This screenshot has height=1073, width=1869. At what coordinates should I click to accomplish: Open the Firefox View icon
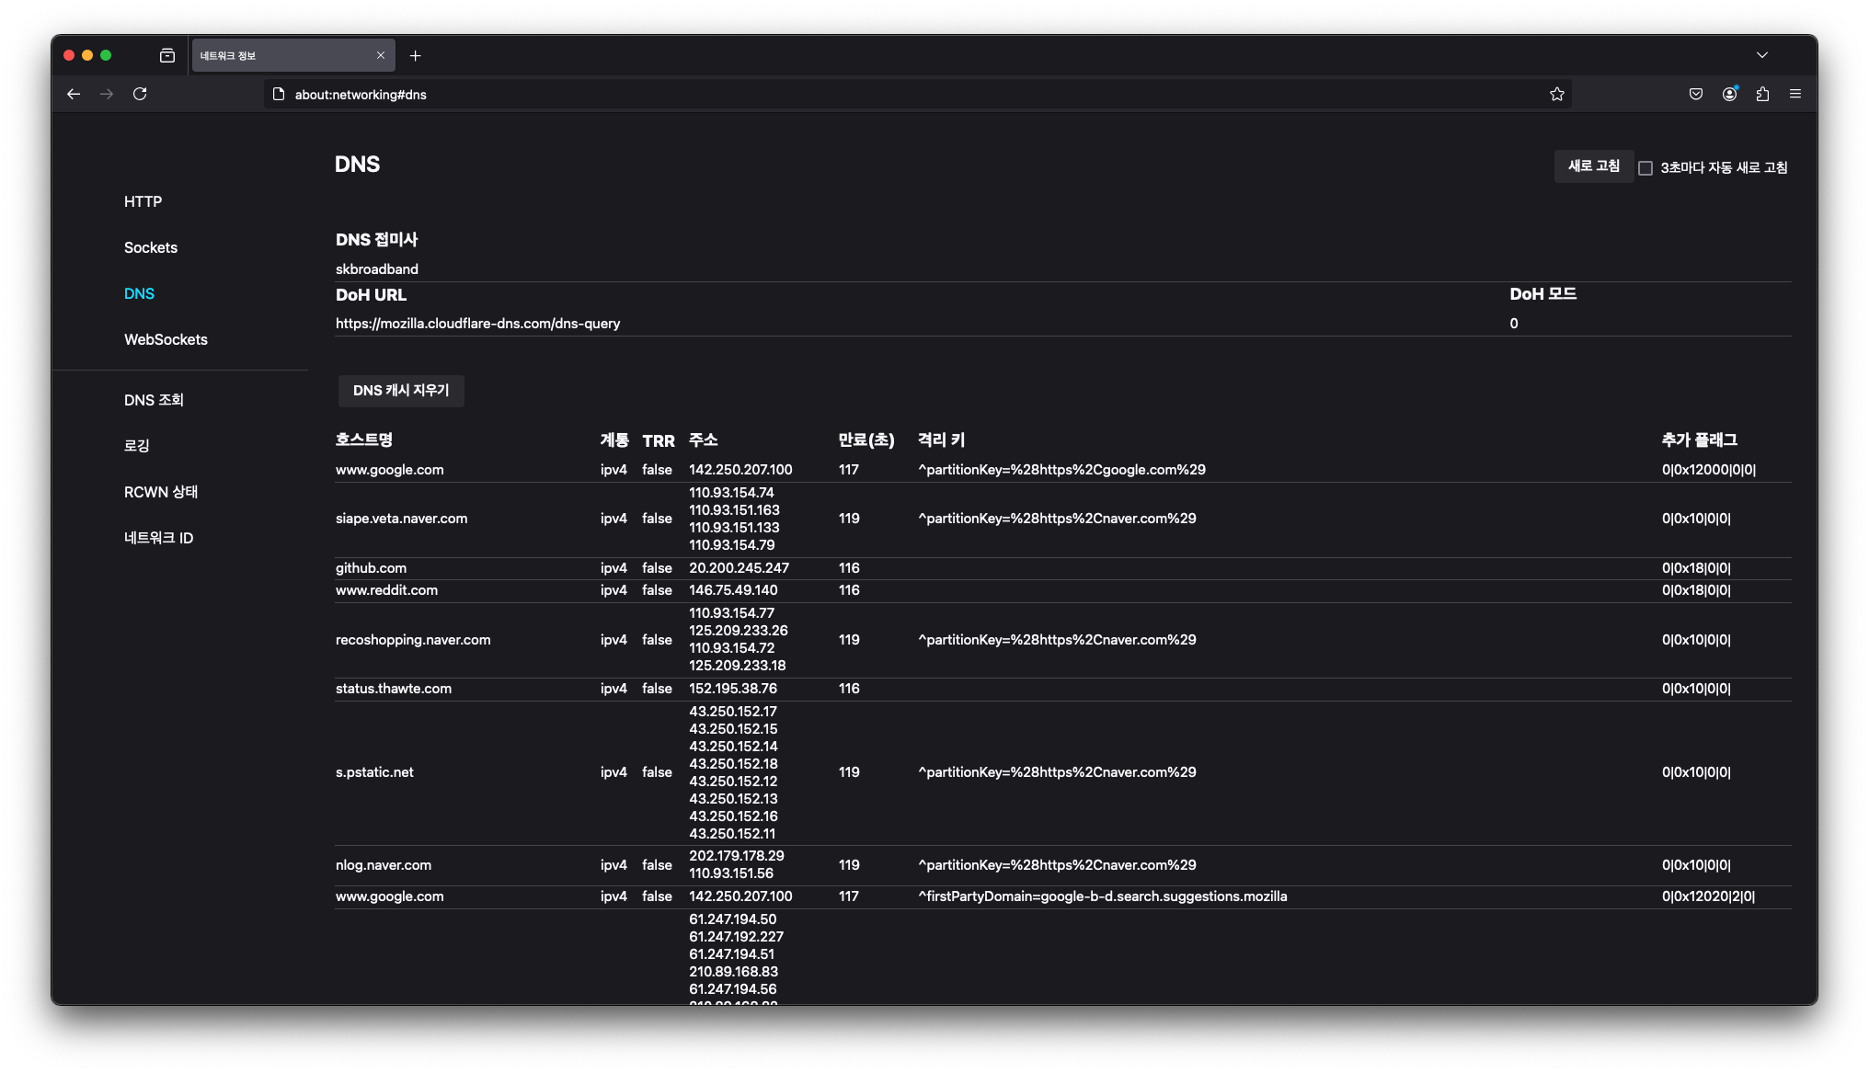click(167, 55)
